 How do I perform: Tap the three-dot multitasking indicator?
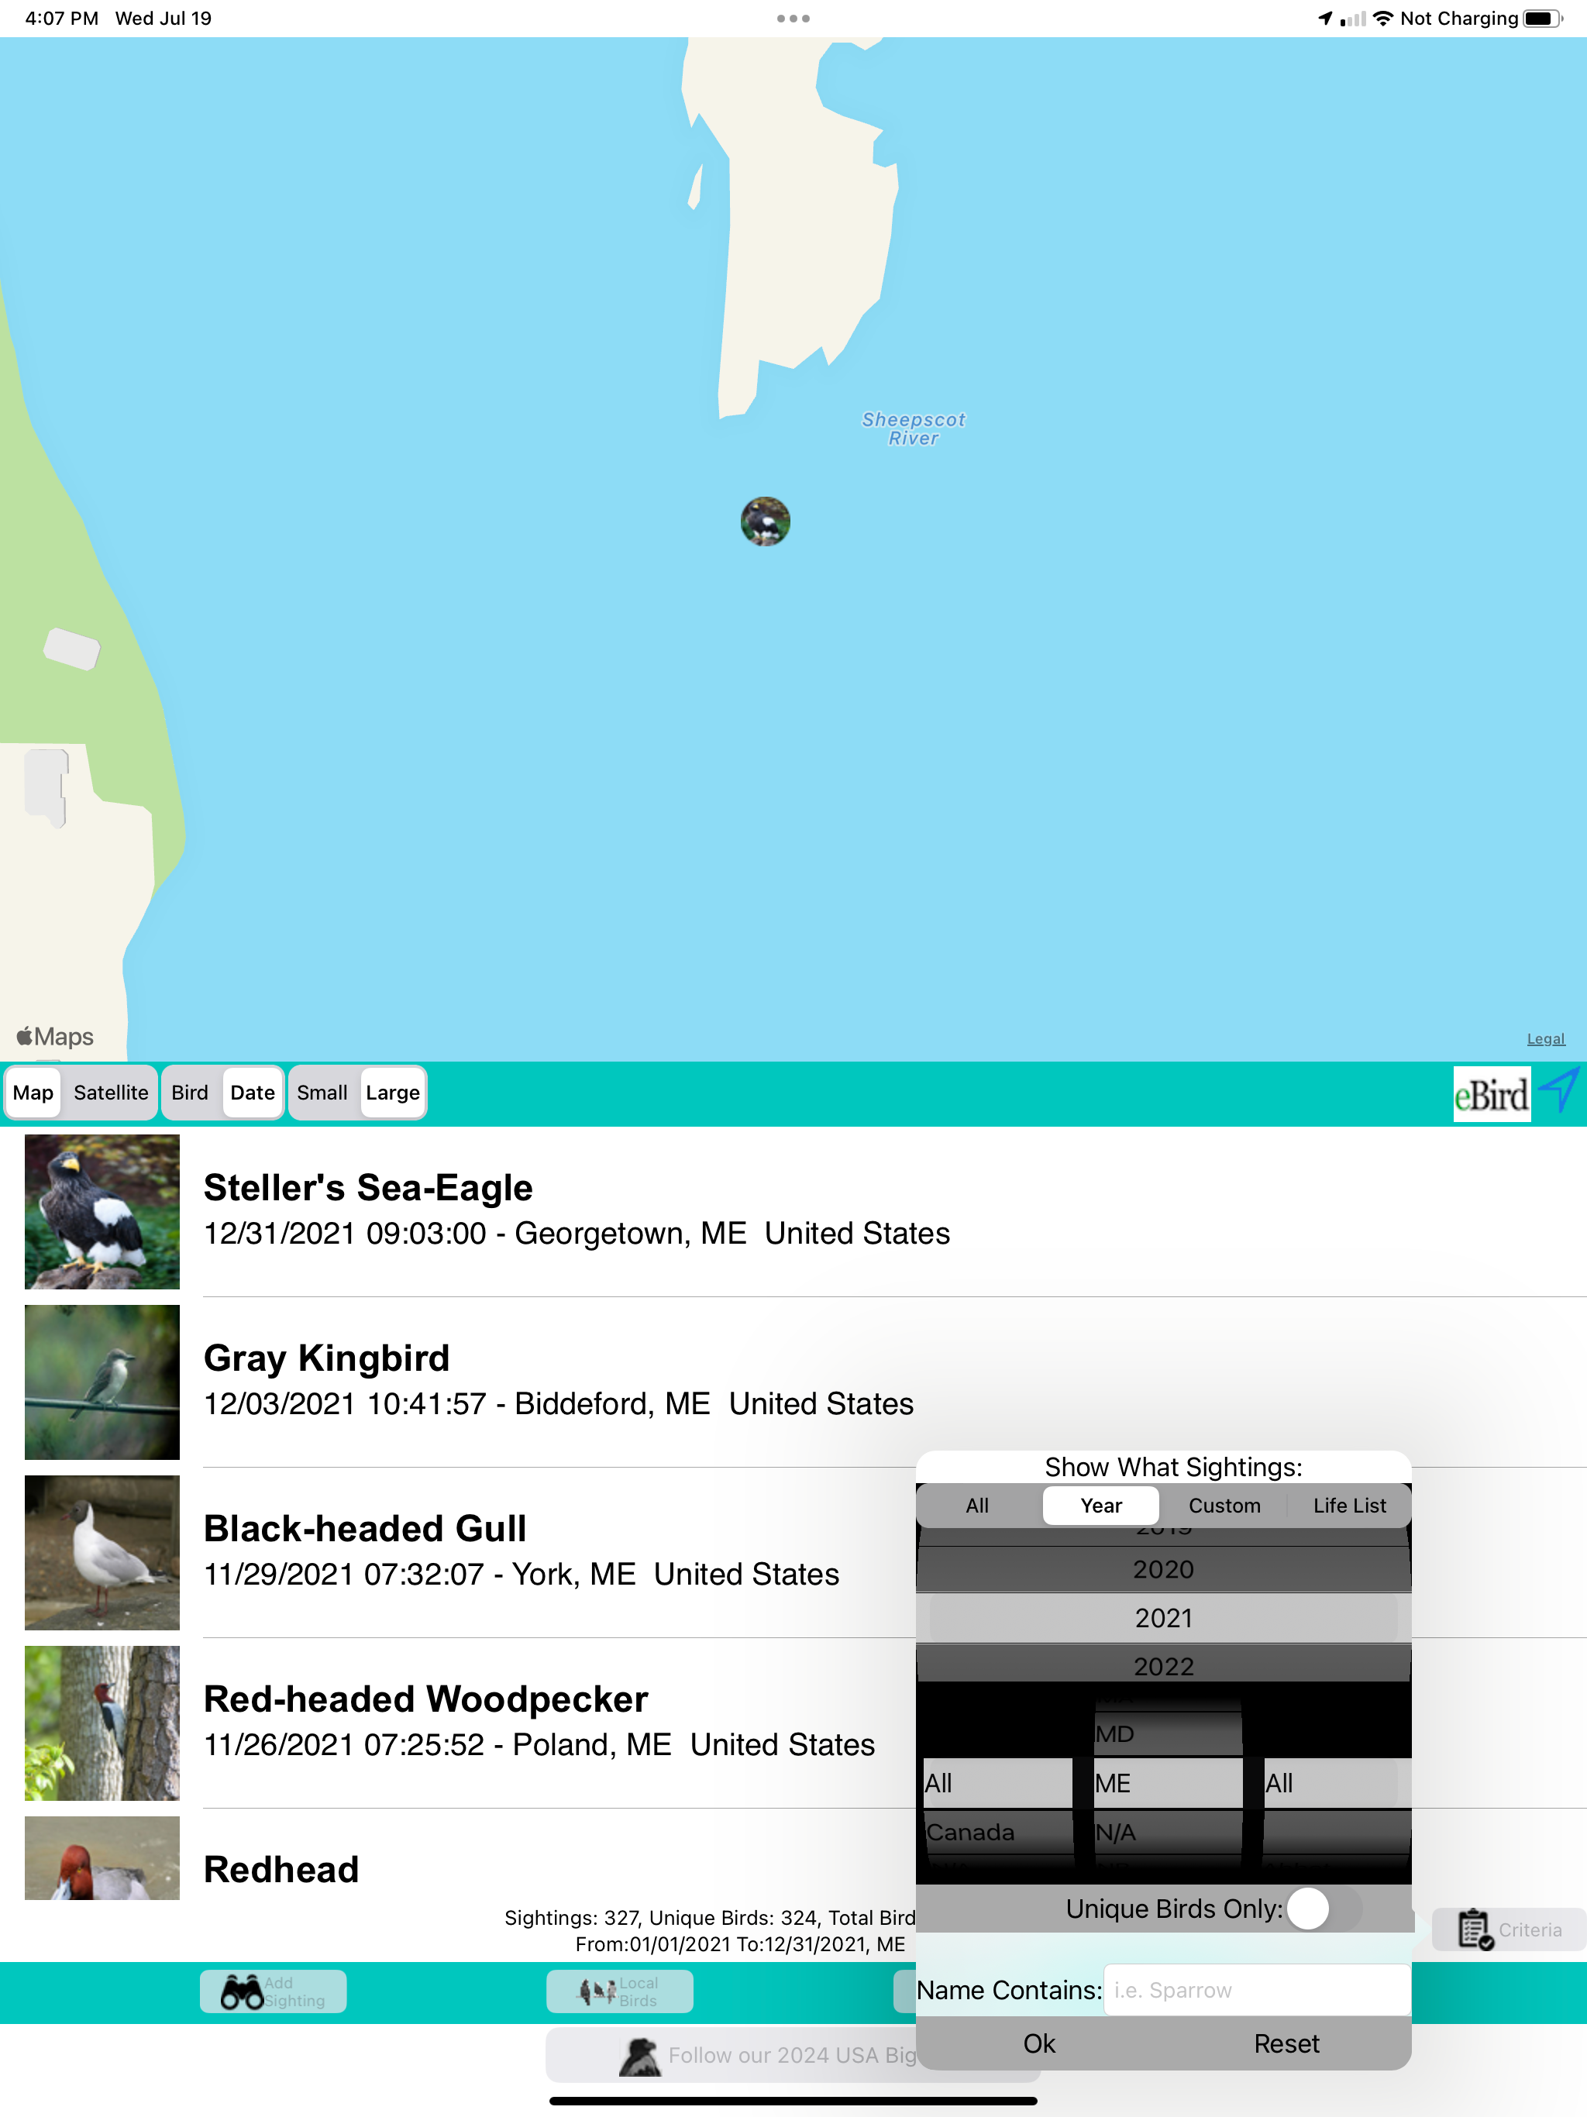pos(793,18)
